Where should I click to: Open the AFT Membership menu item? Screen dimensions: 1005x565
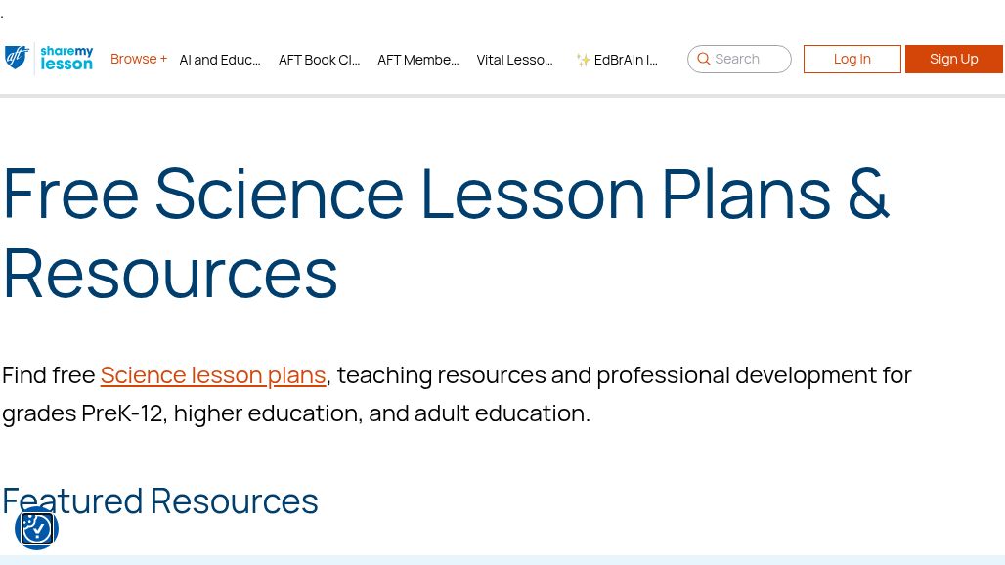[417, 60]
